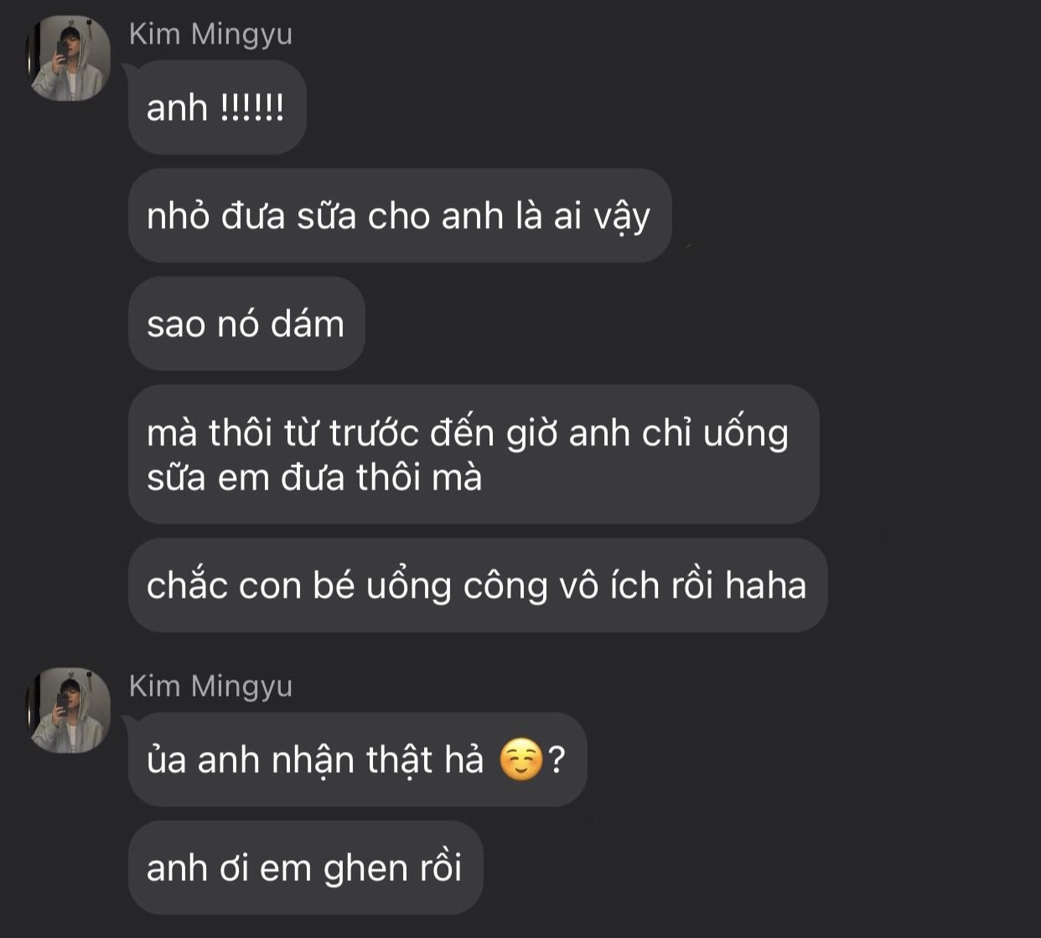Image resolution: width=1041 pixels, height=938 pixels.
Task: Select the 'chắc con bé uổng công' message
Action: click(478, 585)
